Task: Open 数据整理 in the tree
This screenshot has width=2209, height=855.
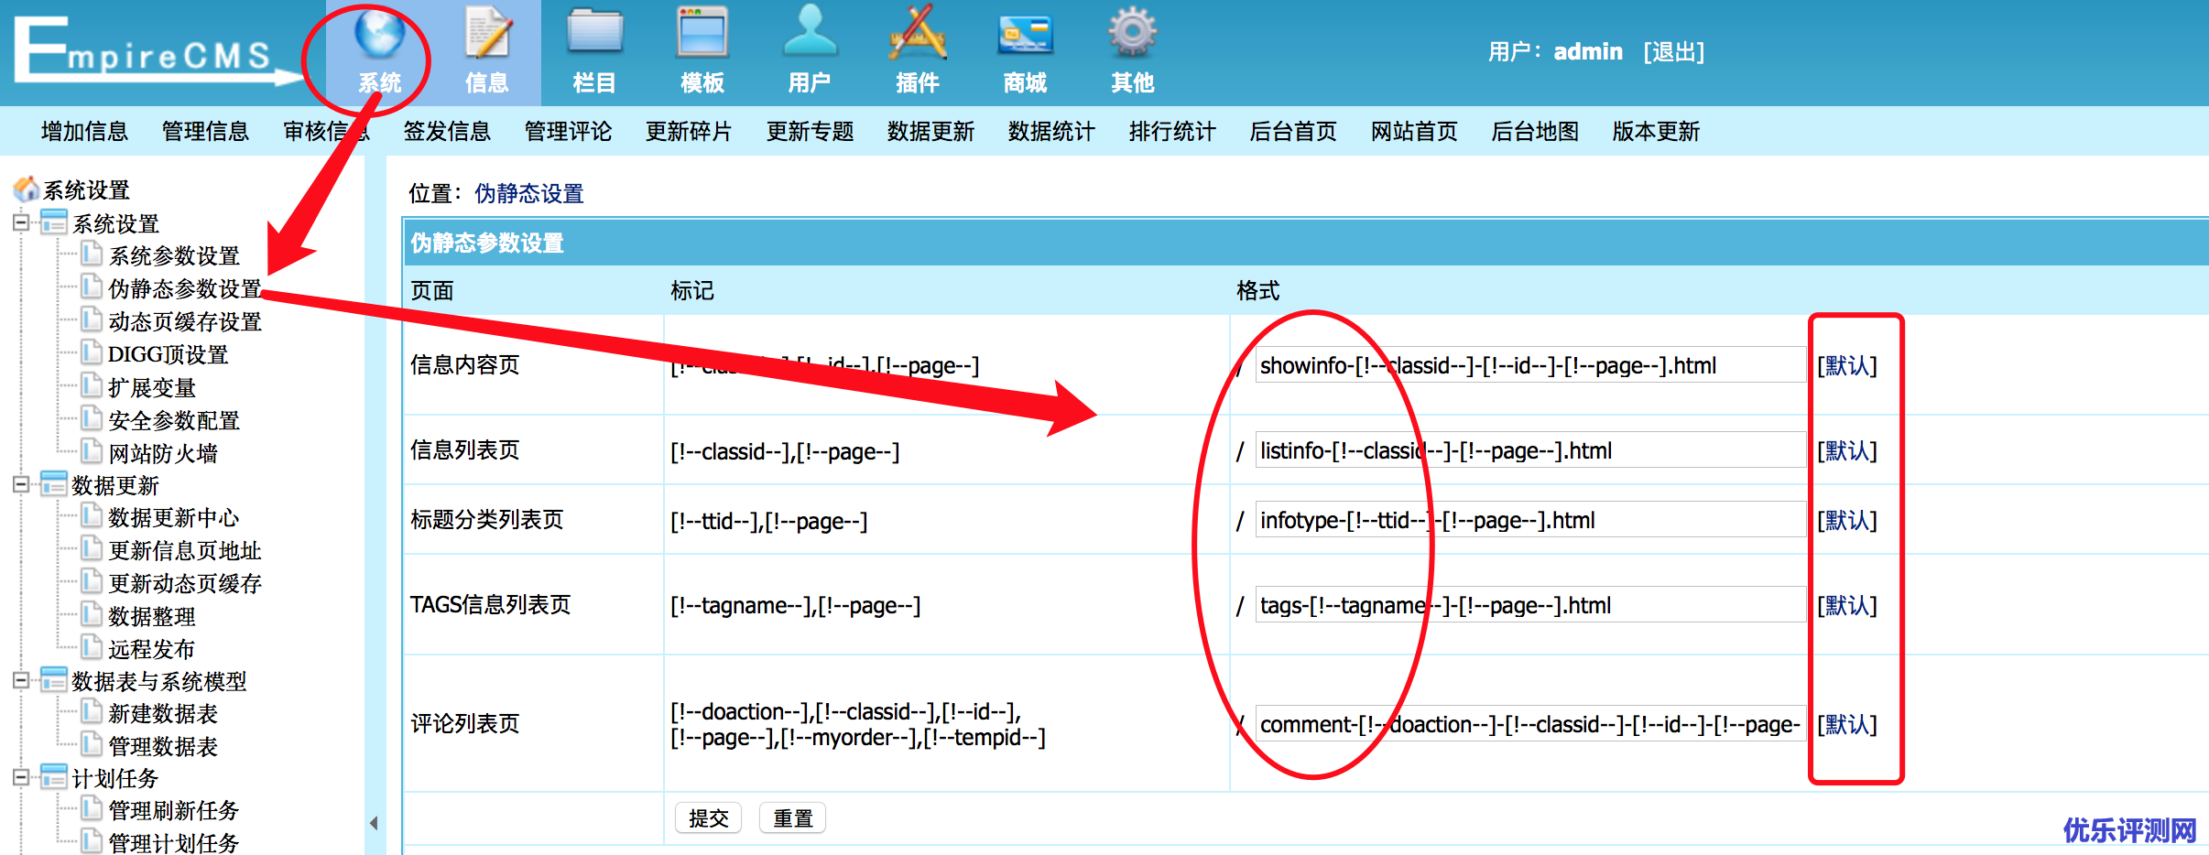Action: (152, 616)
